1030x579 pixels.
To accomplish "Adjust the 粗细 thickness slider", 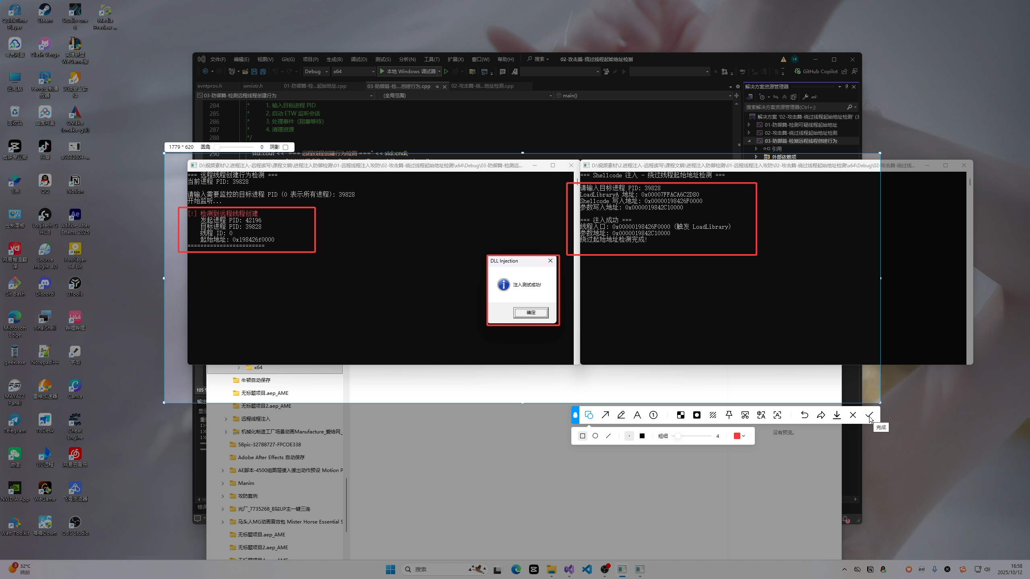I will pyautogui.click(x=678, y=436).
